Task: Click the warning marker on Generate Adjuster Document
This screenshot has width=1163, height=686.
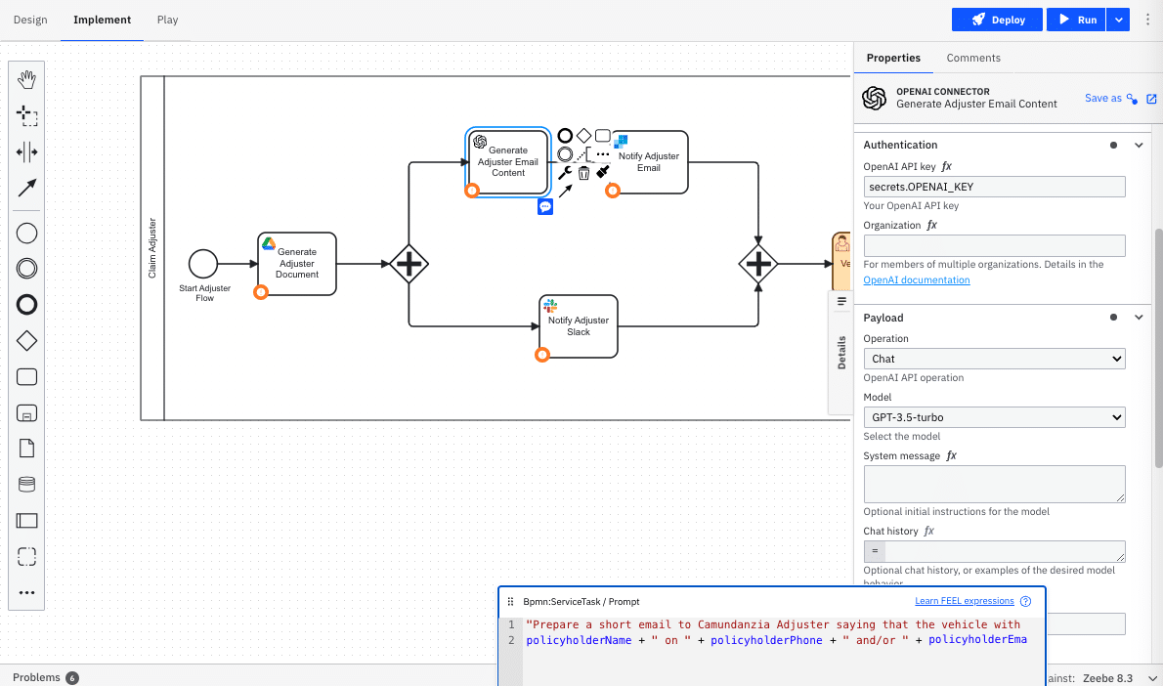Action: [x=260, y=292]
